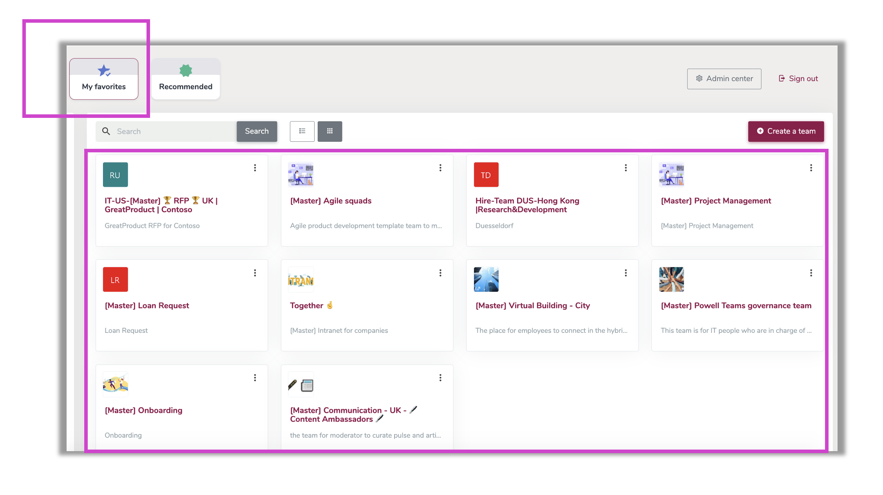883x495 pixels.
Task: Click the Virtual Building skyscraper thumbnail
Action: point(486,279)
